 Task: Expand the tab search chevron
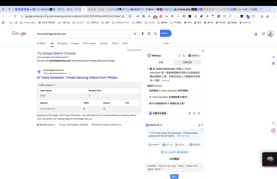274,9
